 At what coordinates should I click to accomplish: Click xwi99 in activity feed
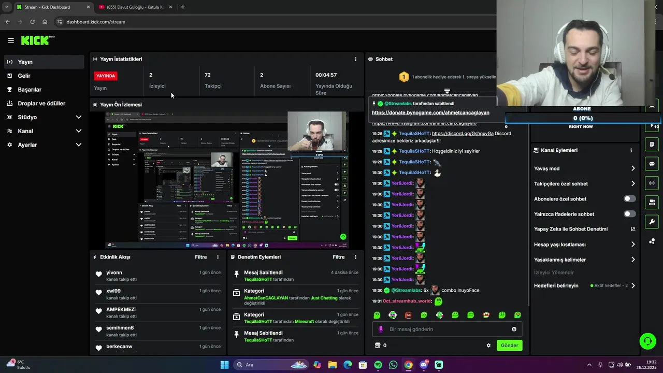[113, 291]
